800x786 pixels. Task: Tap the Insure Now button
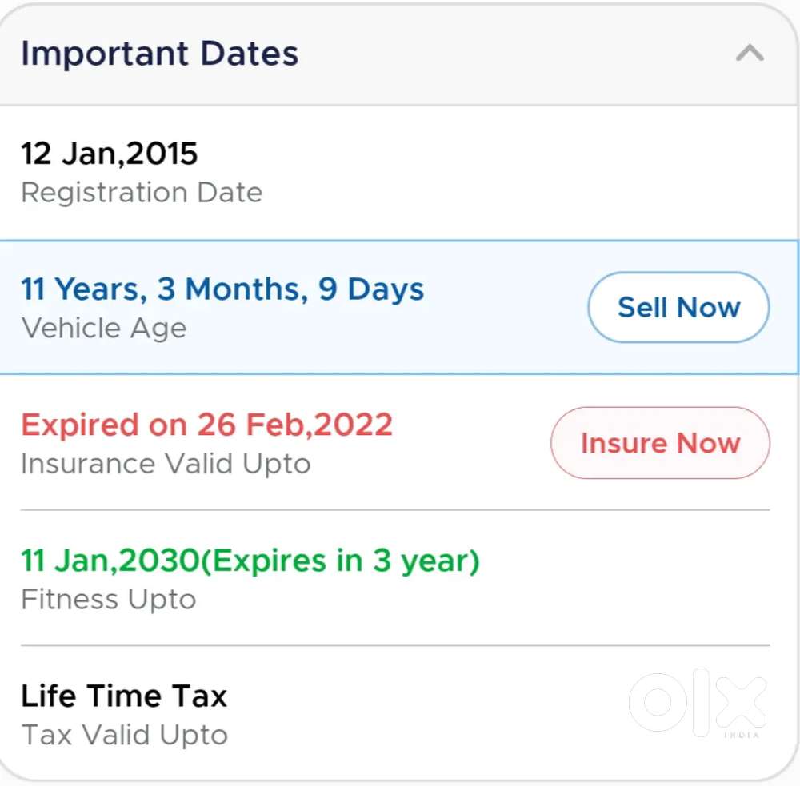(660, 443)
